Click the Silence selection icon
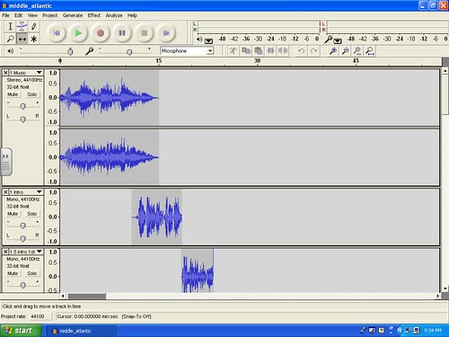The width and height of the screenshot is (449, 337). (x=283, y=51)
